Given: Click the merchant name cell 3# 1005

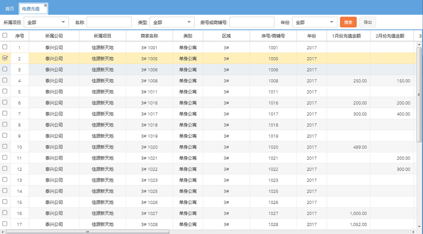Looking at the screenshot, I should (149, 59).
